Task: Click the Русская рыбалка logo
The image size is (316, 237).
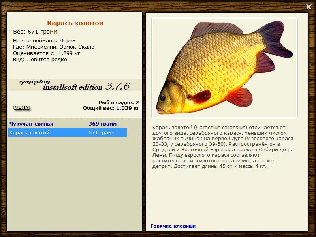Action: (x=34, y=82)
